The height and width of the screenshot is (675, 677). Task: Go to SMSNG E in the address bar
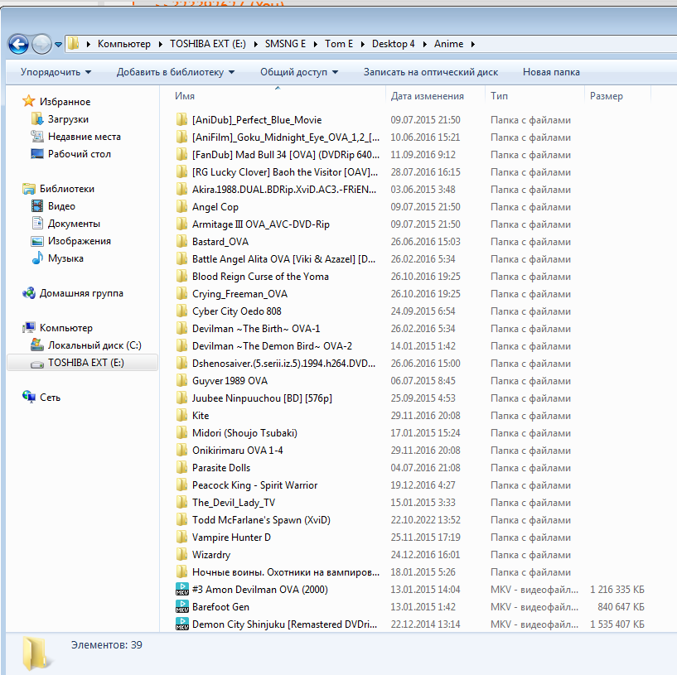(285, 44)
